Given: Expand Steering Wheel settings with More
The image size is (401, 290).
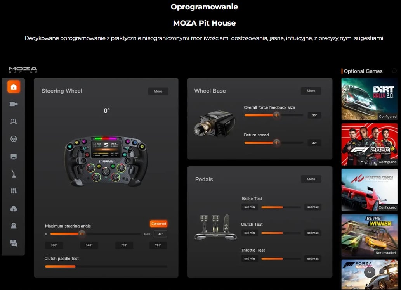Looking at the screenshot, I should tap(158, 91).
